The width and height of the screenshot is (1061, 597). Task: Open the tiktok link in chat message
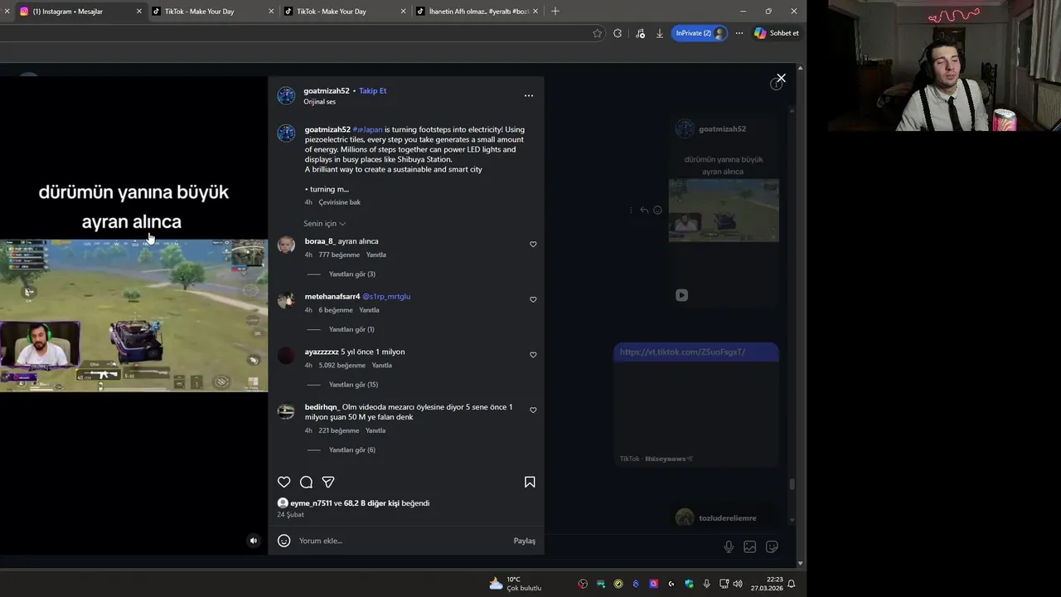(682, 352)
